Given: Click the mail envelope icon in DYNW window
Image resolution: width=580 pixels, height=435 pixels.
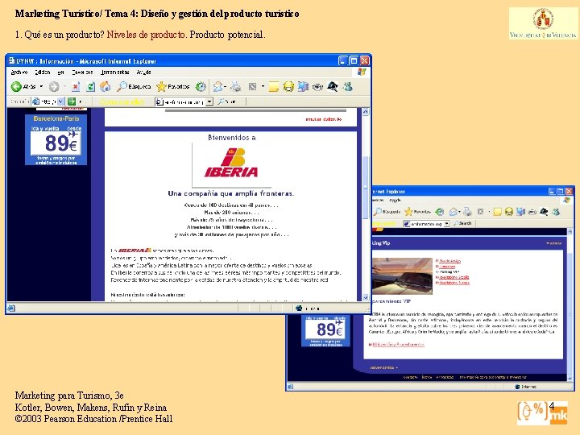Looking at the screenshot, I should click(218, 86).
